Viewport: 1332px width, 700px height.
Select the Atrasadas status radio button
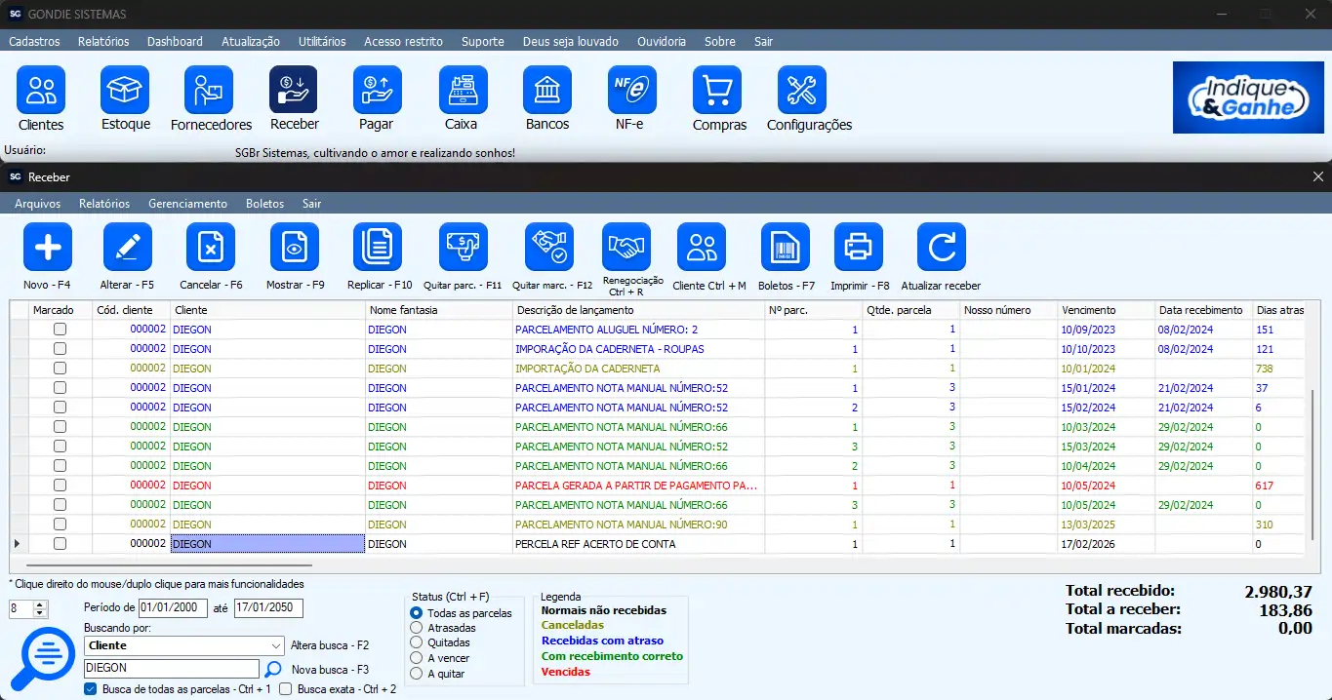pos(418,629)
